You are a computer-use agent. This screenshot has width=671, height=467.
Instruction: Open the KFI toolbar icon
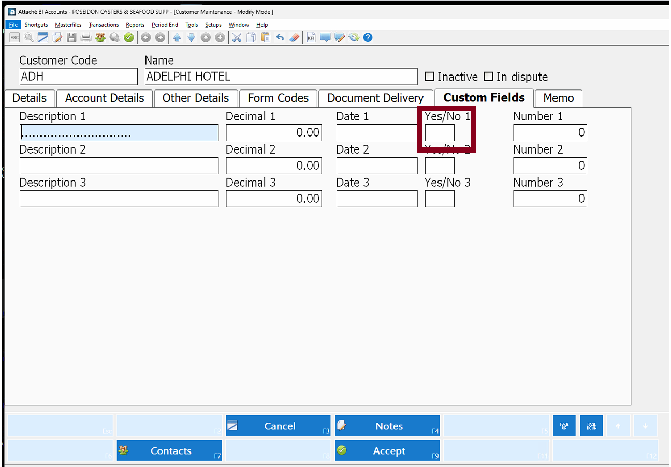pyautogui.click(x=311, y=37)
